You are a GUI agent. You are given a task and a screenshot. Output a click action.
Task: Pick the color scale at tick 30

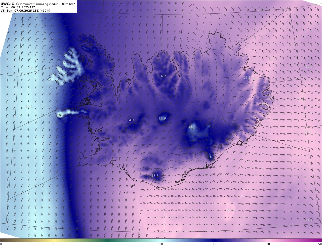tap(268, 240)
